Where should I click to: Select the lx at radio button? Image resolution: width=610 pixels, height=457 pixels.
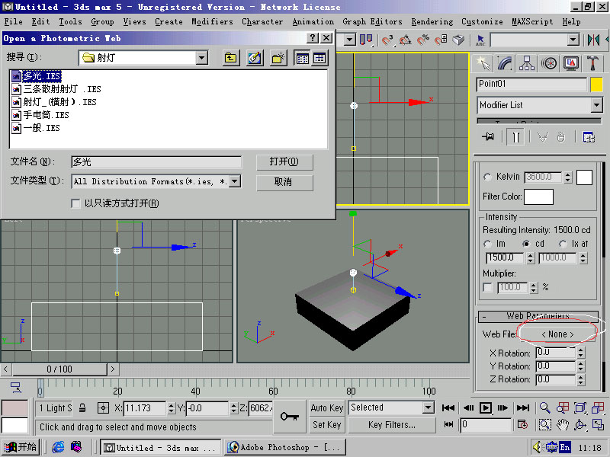point(563,244)
